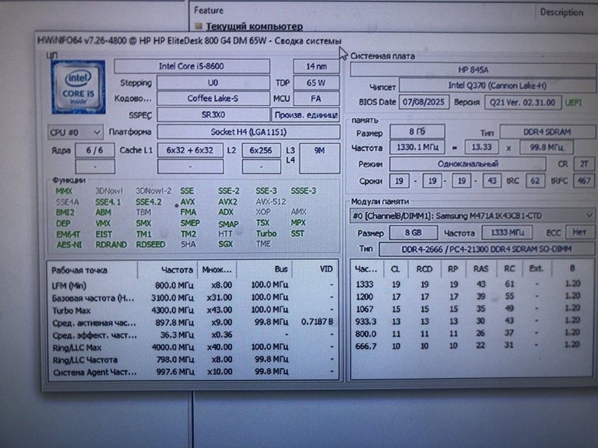
Task: Click the L2 cache value 6x256
Action: (x=262, y=150)
